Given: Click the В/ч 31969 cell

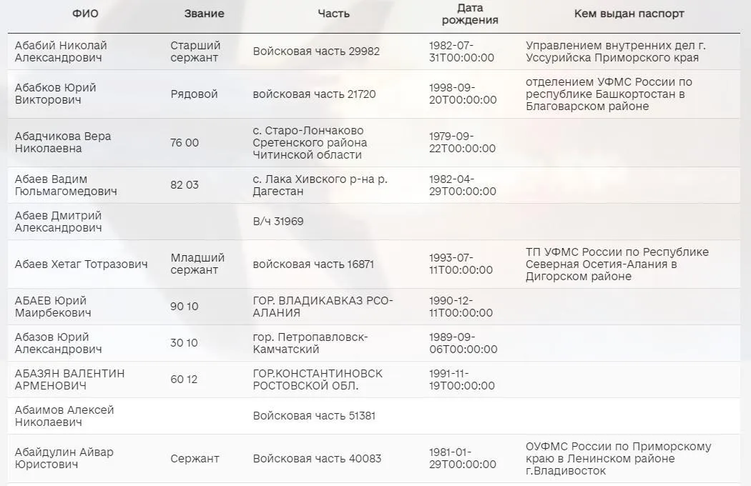Looking at the screenshot, I should (278, 222).
